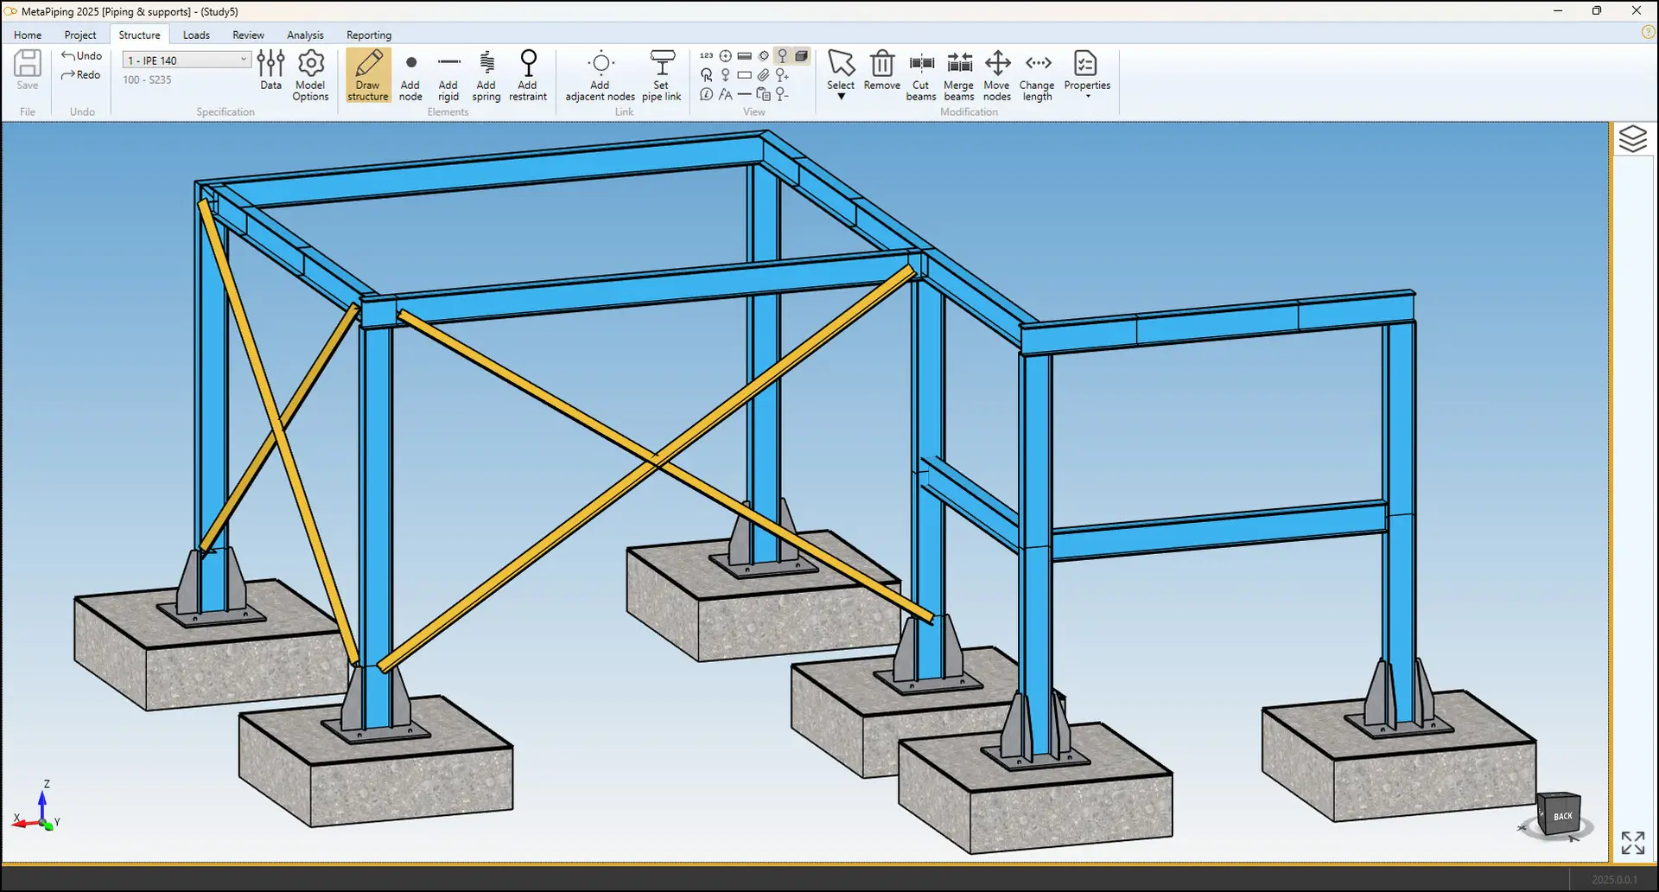Image resolution: width=1659 pixels, height=892 pixels.
Task: Open the Analysis tab
Action: [x=305, y=35]
